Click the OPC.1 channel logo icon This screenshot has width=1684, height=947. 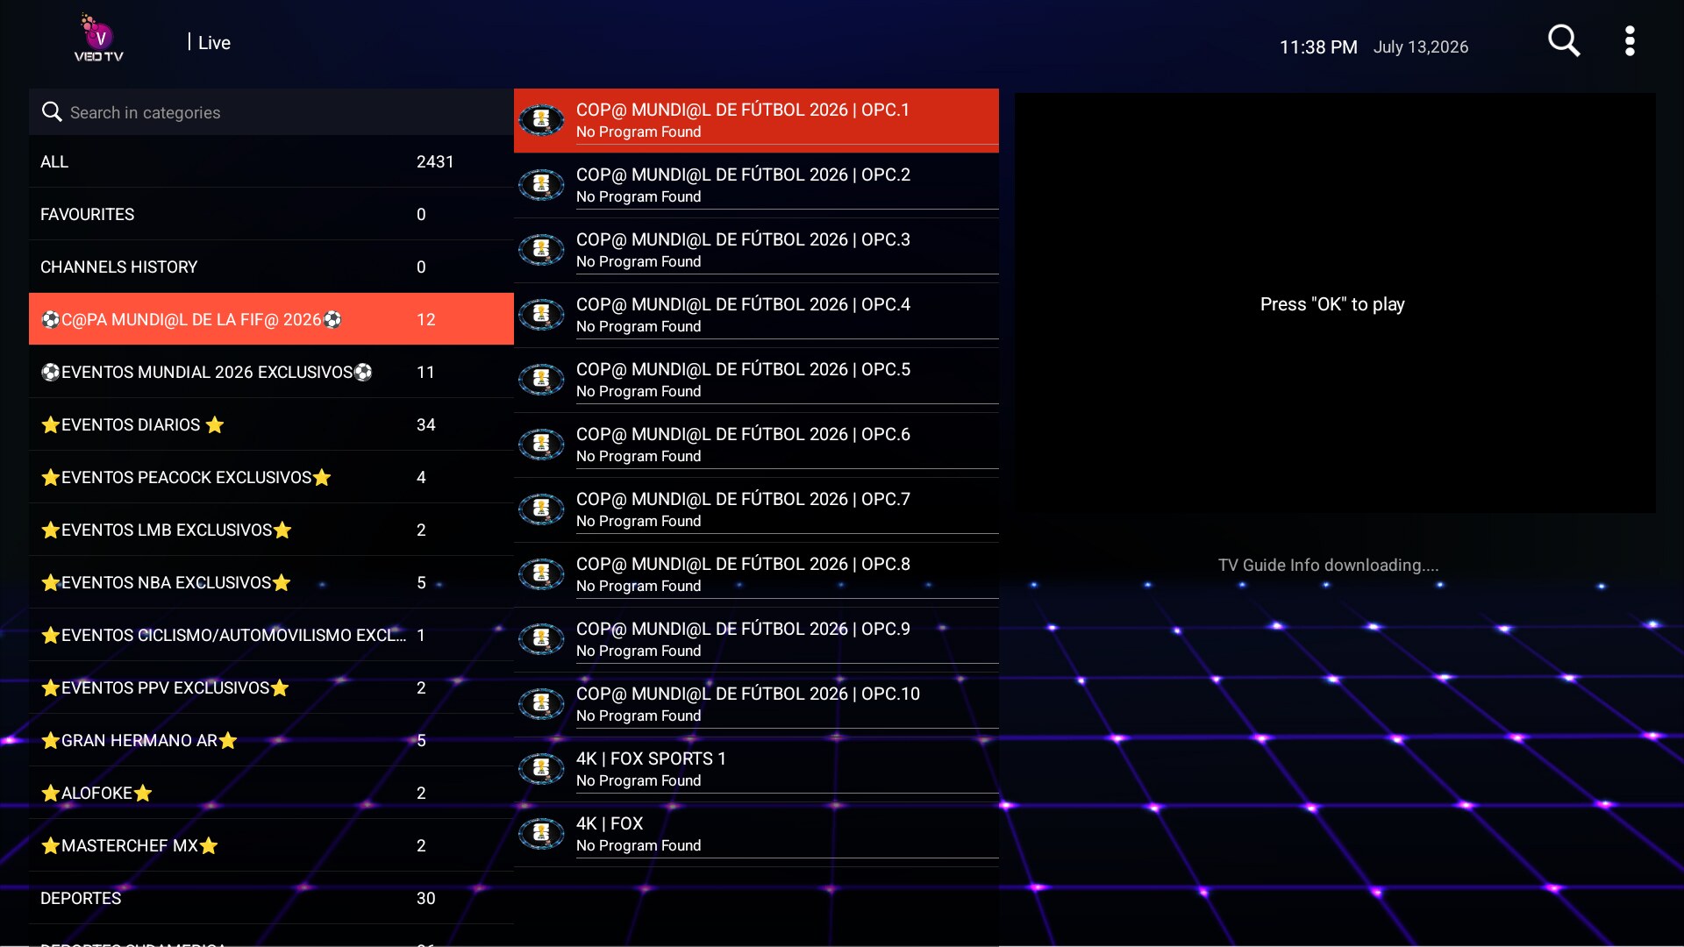541,120
